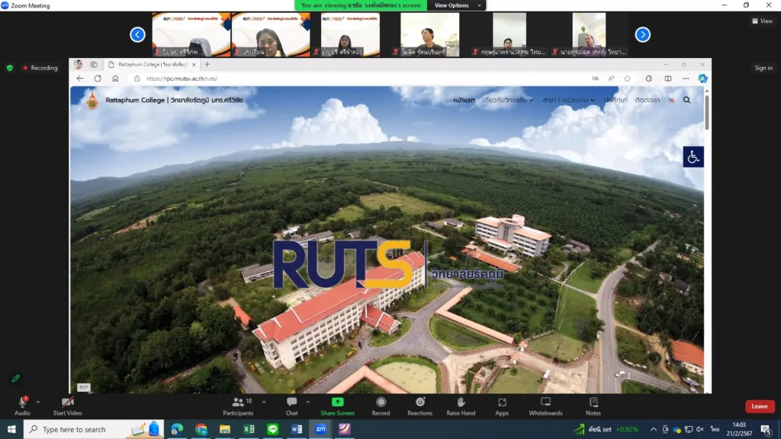781x439 pixels.
Task: Reload the Rattaphum College page
Action: coord(98,79)
